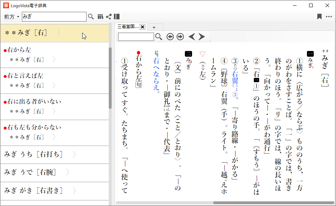The image size is (336, 206).
Task: Open the 前方 search mode dropdown
Action: click(11, 17)
